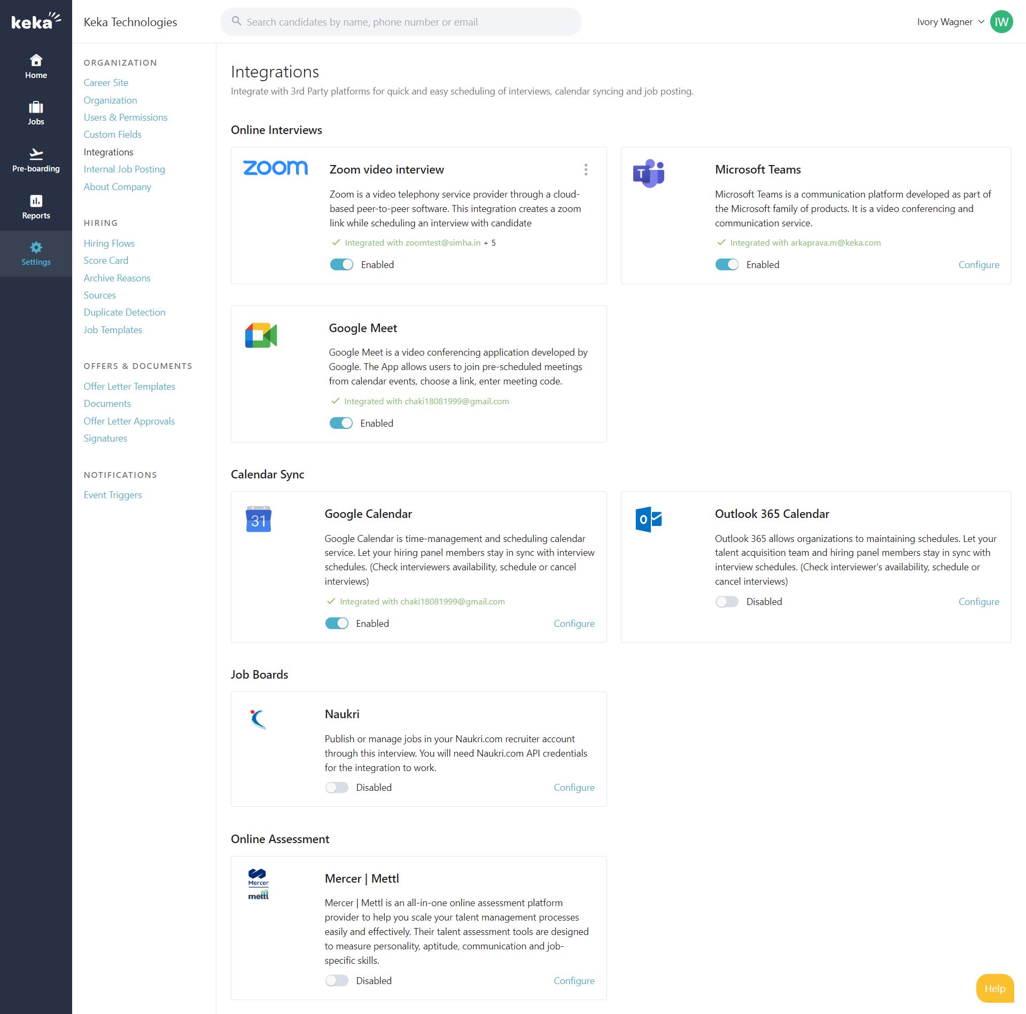Viewport: 1026px width, 1014px height.
Task: Click the Google Meet integrated checkmark
Action: (335, 401)
